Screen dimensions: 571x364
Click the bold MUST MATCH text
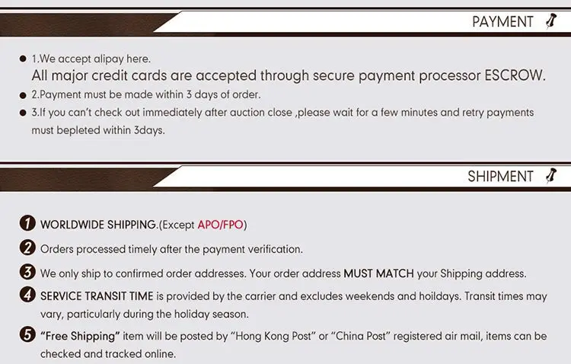tap(379, 273)
